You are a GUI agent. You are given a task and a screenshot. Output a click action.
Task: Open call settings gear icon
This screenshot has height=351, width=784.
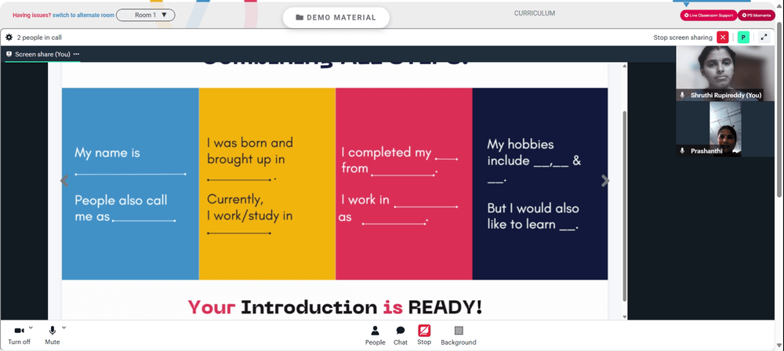(9, 37)
